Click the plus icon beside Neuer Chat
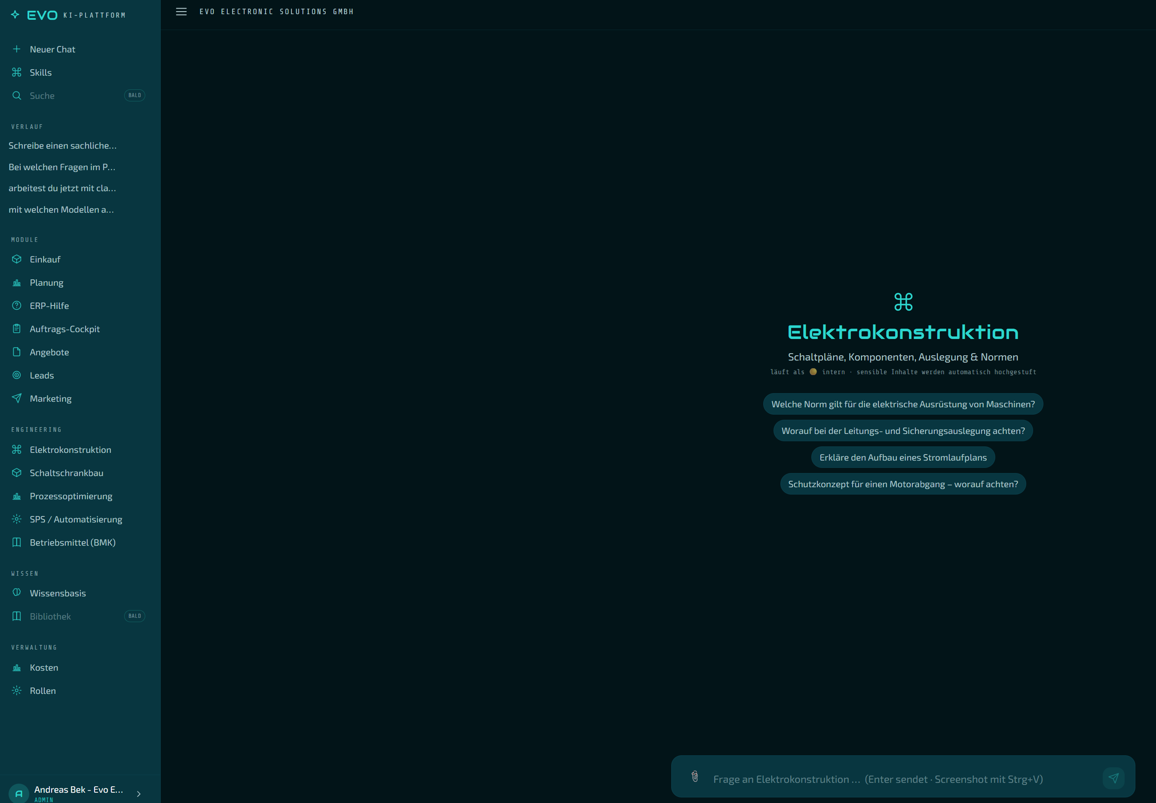The image size is (1156, 803). 17,49
